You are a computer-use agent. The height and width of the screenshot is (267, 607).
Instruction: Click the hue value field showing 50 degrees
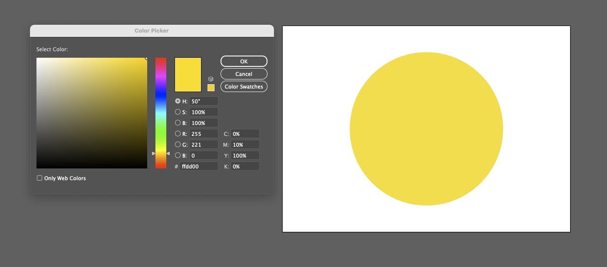203,101
